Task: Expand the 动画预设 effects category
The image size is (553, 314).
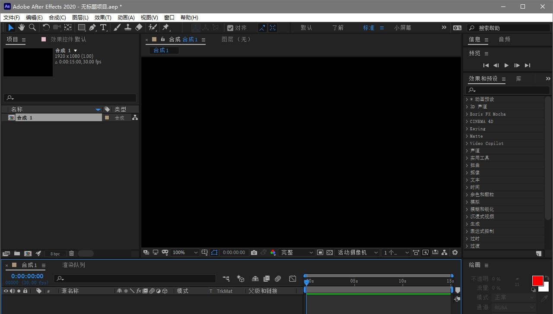Action: pyautogui.click(x=467, y=99)
